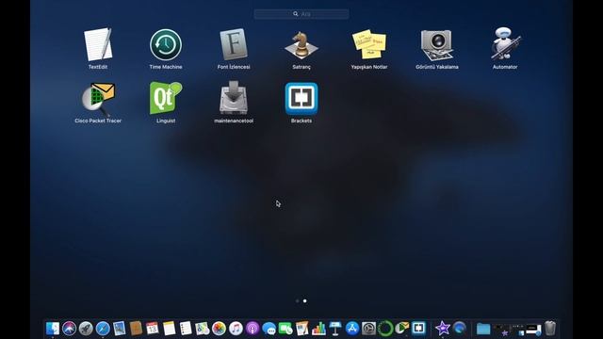Screen dimensions: 603x339
Task: Launch the maintenancetool app
Action: click(234, 98)
